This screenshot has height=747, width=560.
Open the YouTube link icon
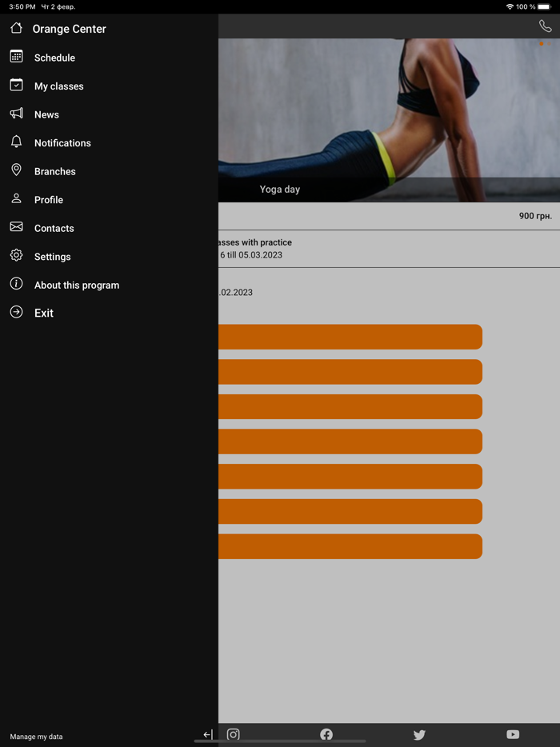(x=513, y=734)
